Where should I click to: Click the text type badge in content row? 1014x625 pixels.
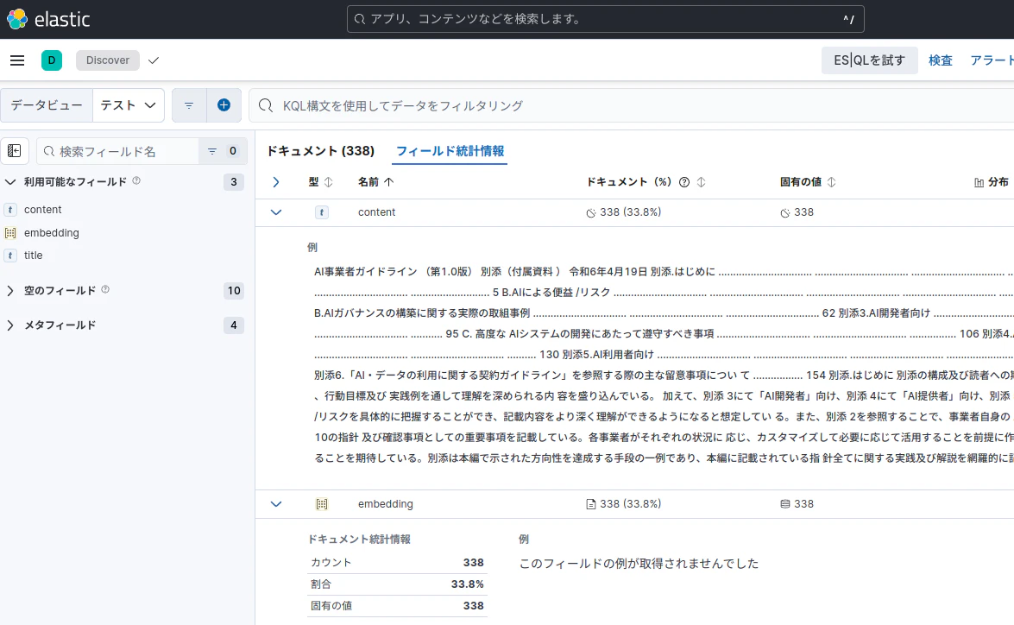point(321,212)
